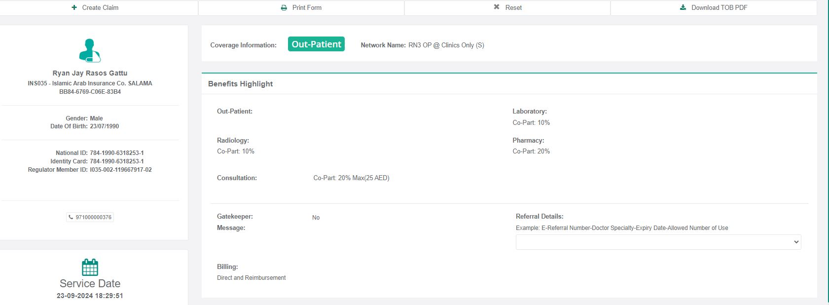Click the Print Form button
Viewport: 829px width, 305px height.
(301, 7)
